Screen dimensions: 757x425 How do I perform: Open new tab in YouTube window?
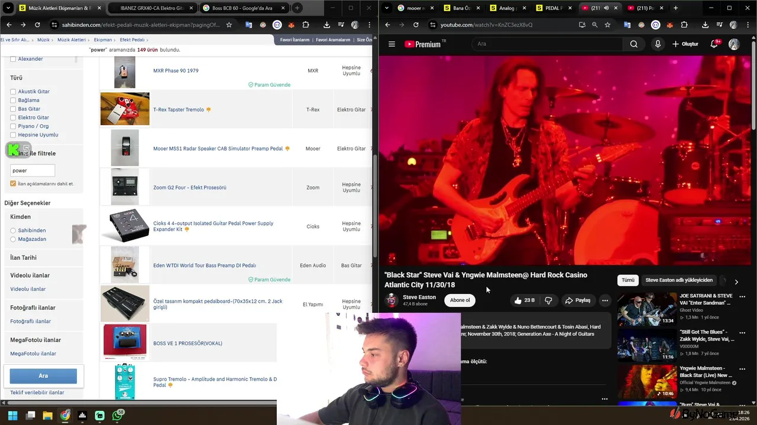click(675, 8)
